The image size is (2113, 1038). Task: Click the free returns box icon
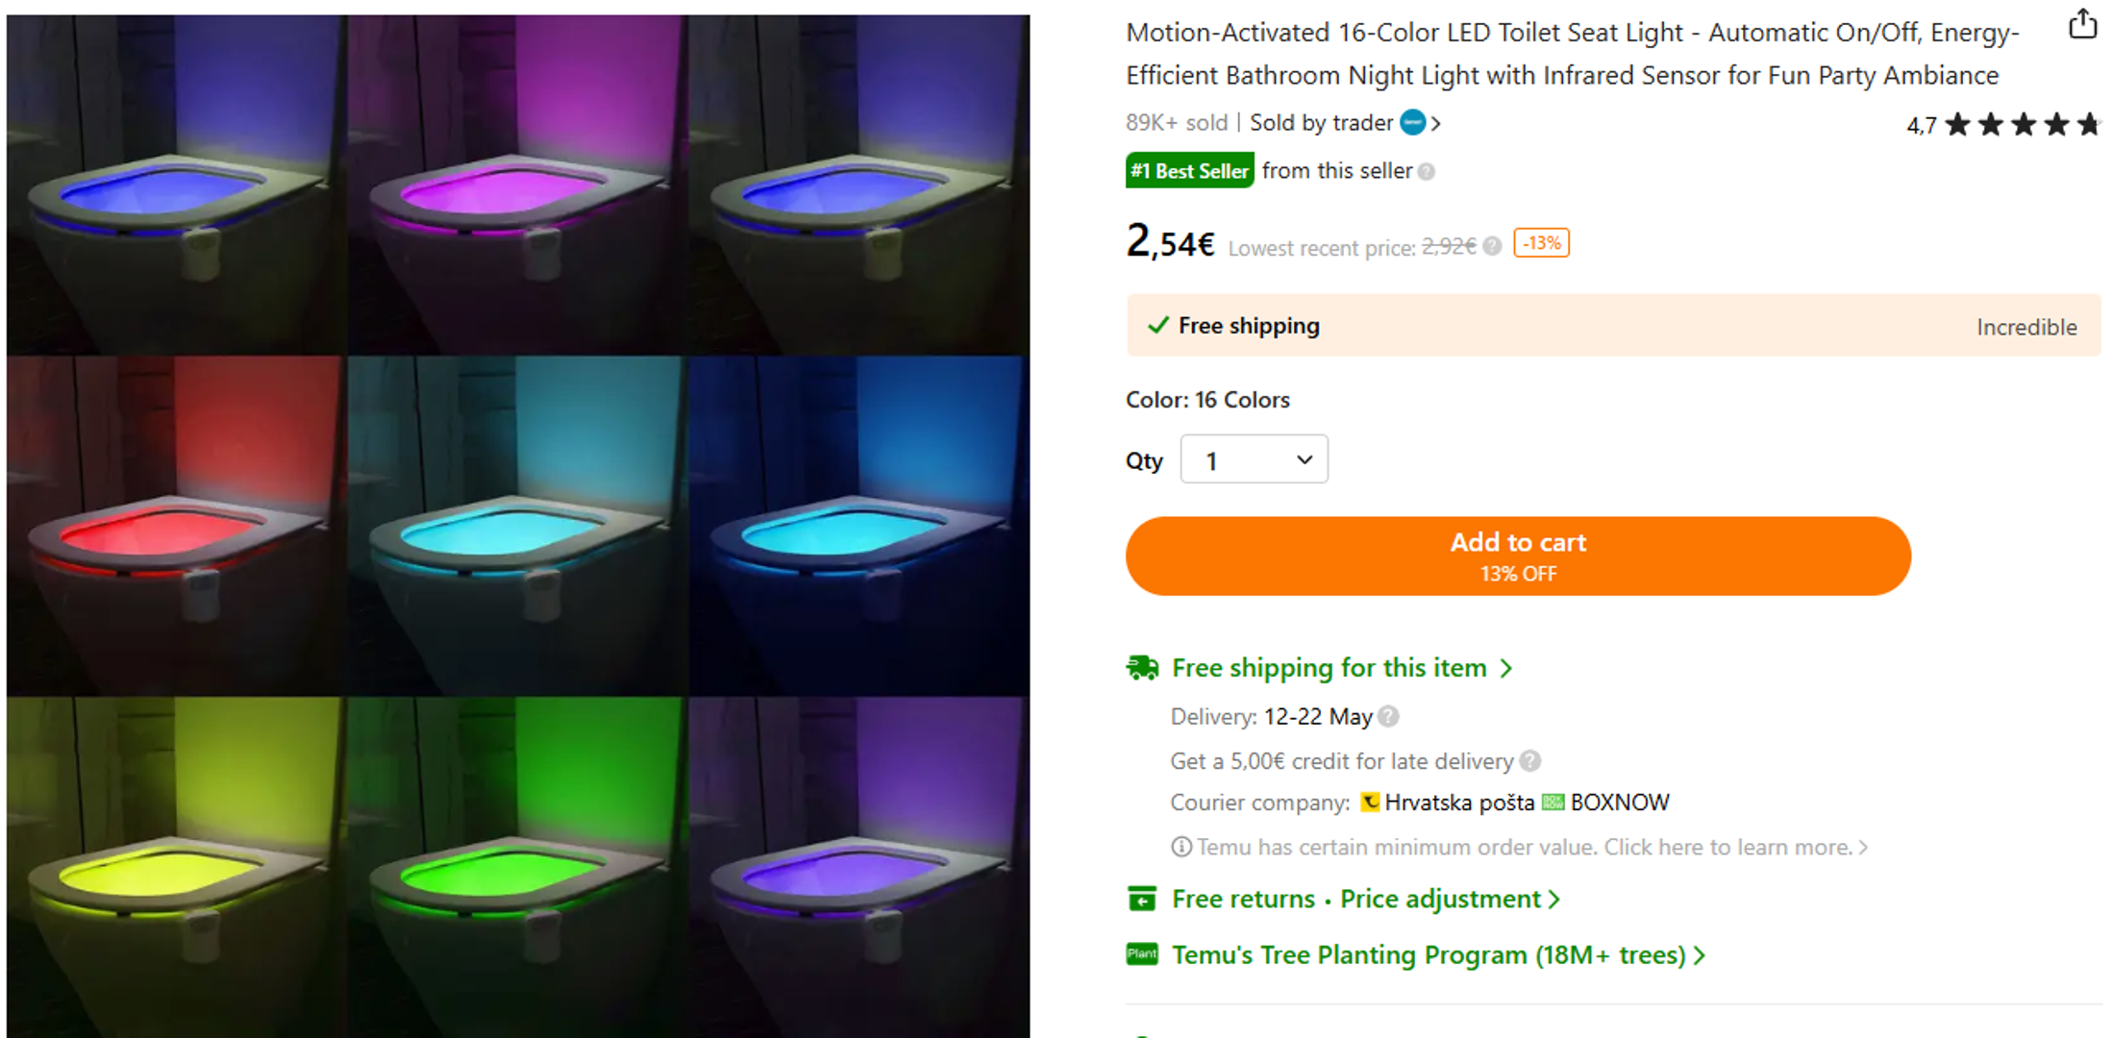1142,900
